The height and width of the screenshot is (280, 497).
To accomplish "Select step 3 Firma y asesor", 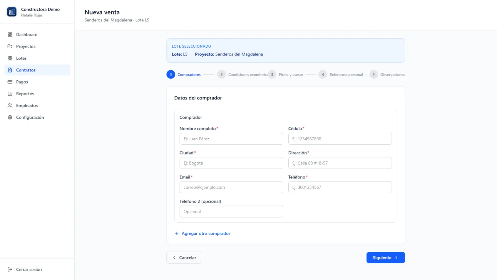I will click(x=286, y=75).
